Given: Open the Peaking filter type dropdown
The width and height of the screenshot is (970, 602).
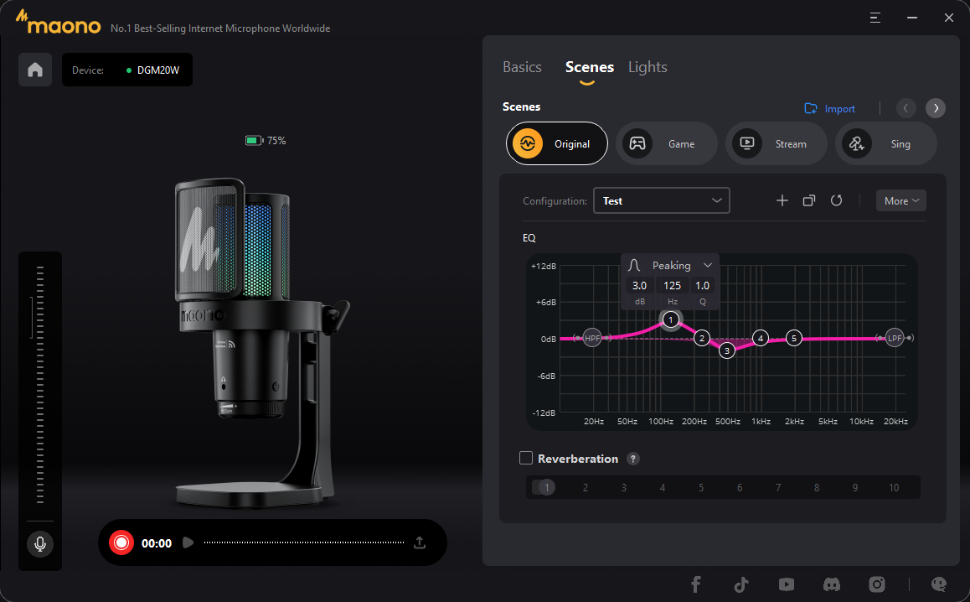Looking at the screenshot, I should pyautogui.click(x=671, y=265).
